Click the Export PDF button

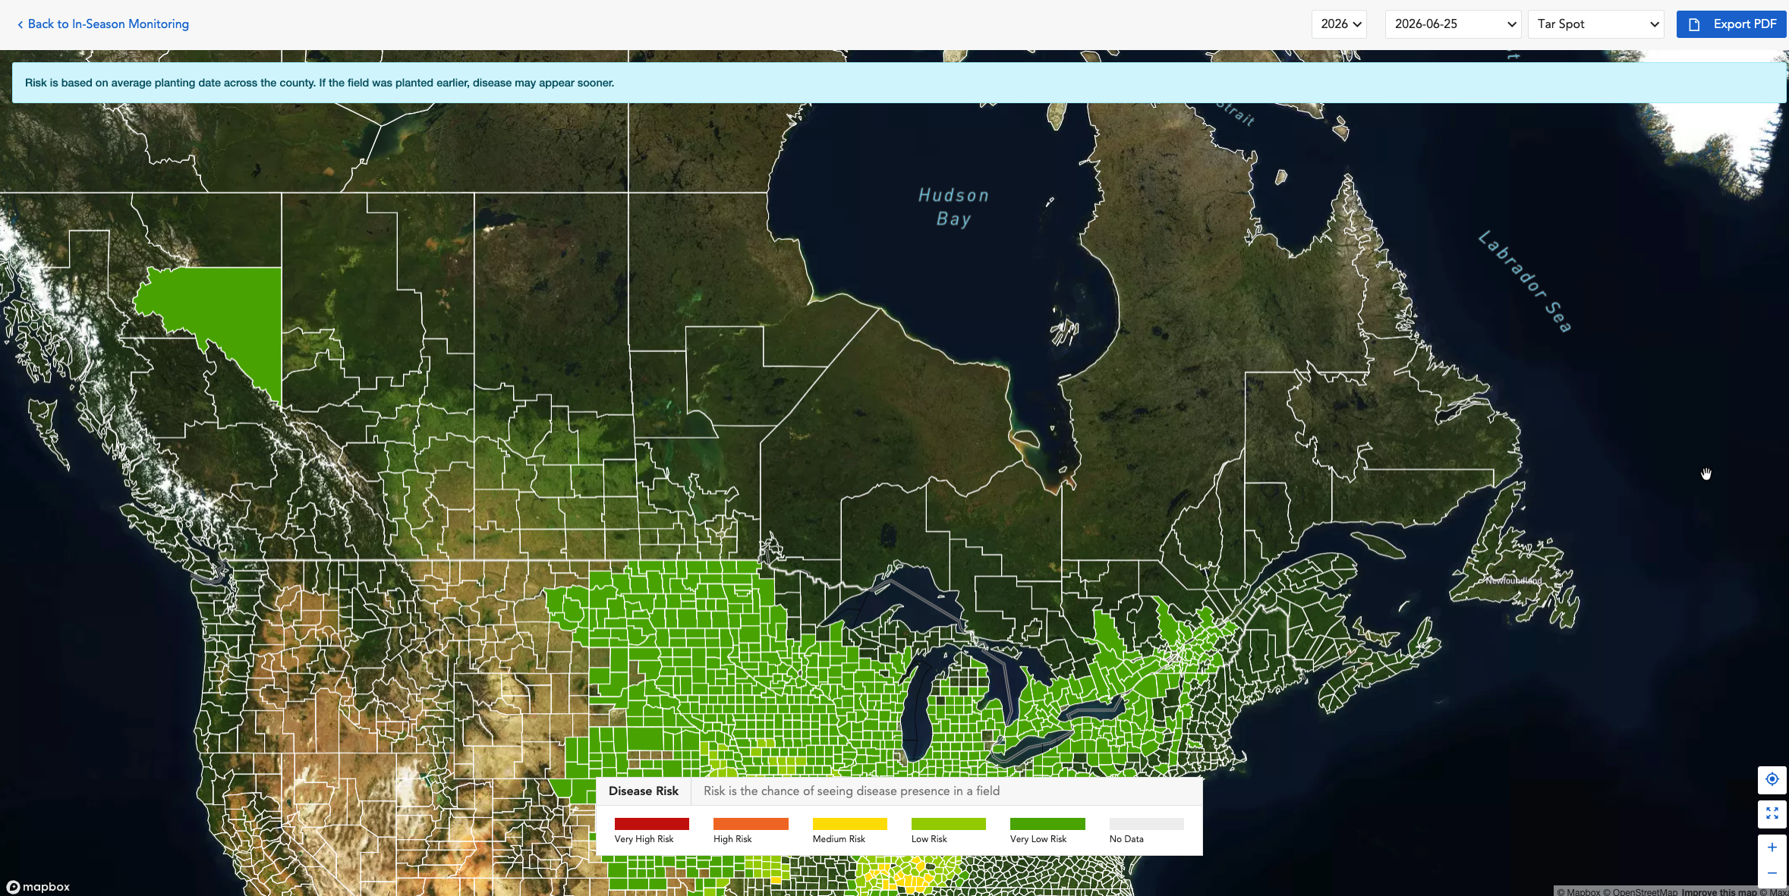tap(1731, 24)
